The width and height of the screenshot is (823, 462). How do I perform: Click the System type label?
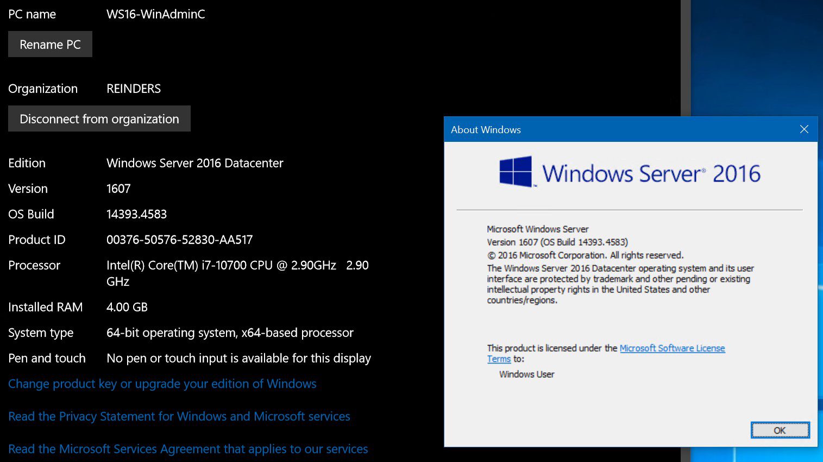[41, 333]
